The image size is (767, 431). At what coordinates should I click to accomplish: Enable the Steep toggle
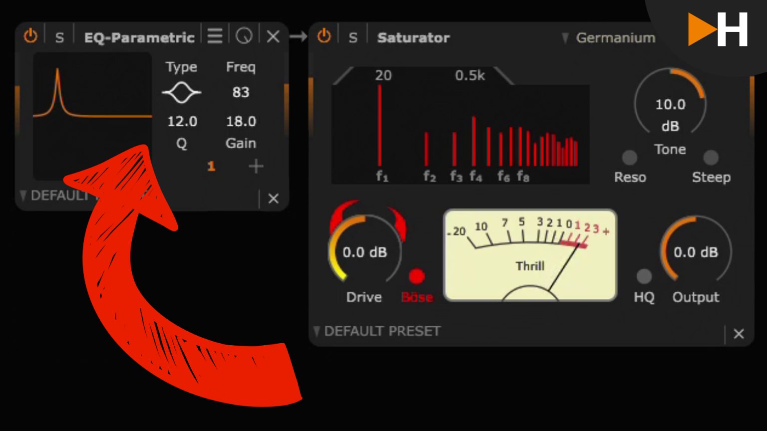711,158
